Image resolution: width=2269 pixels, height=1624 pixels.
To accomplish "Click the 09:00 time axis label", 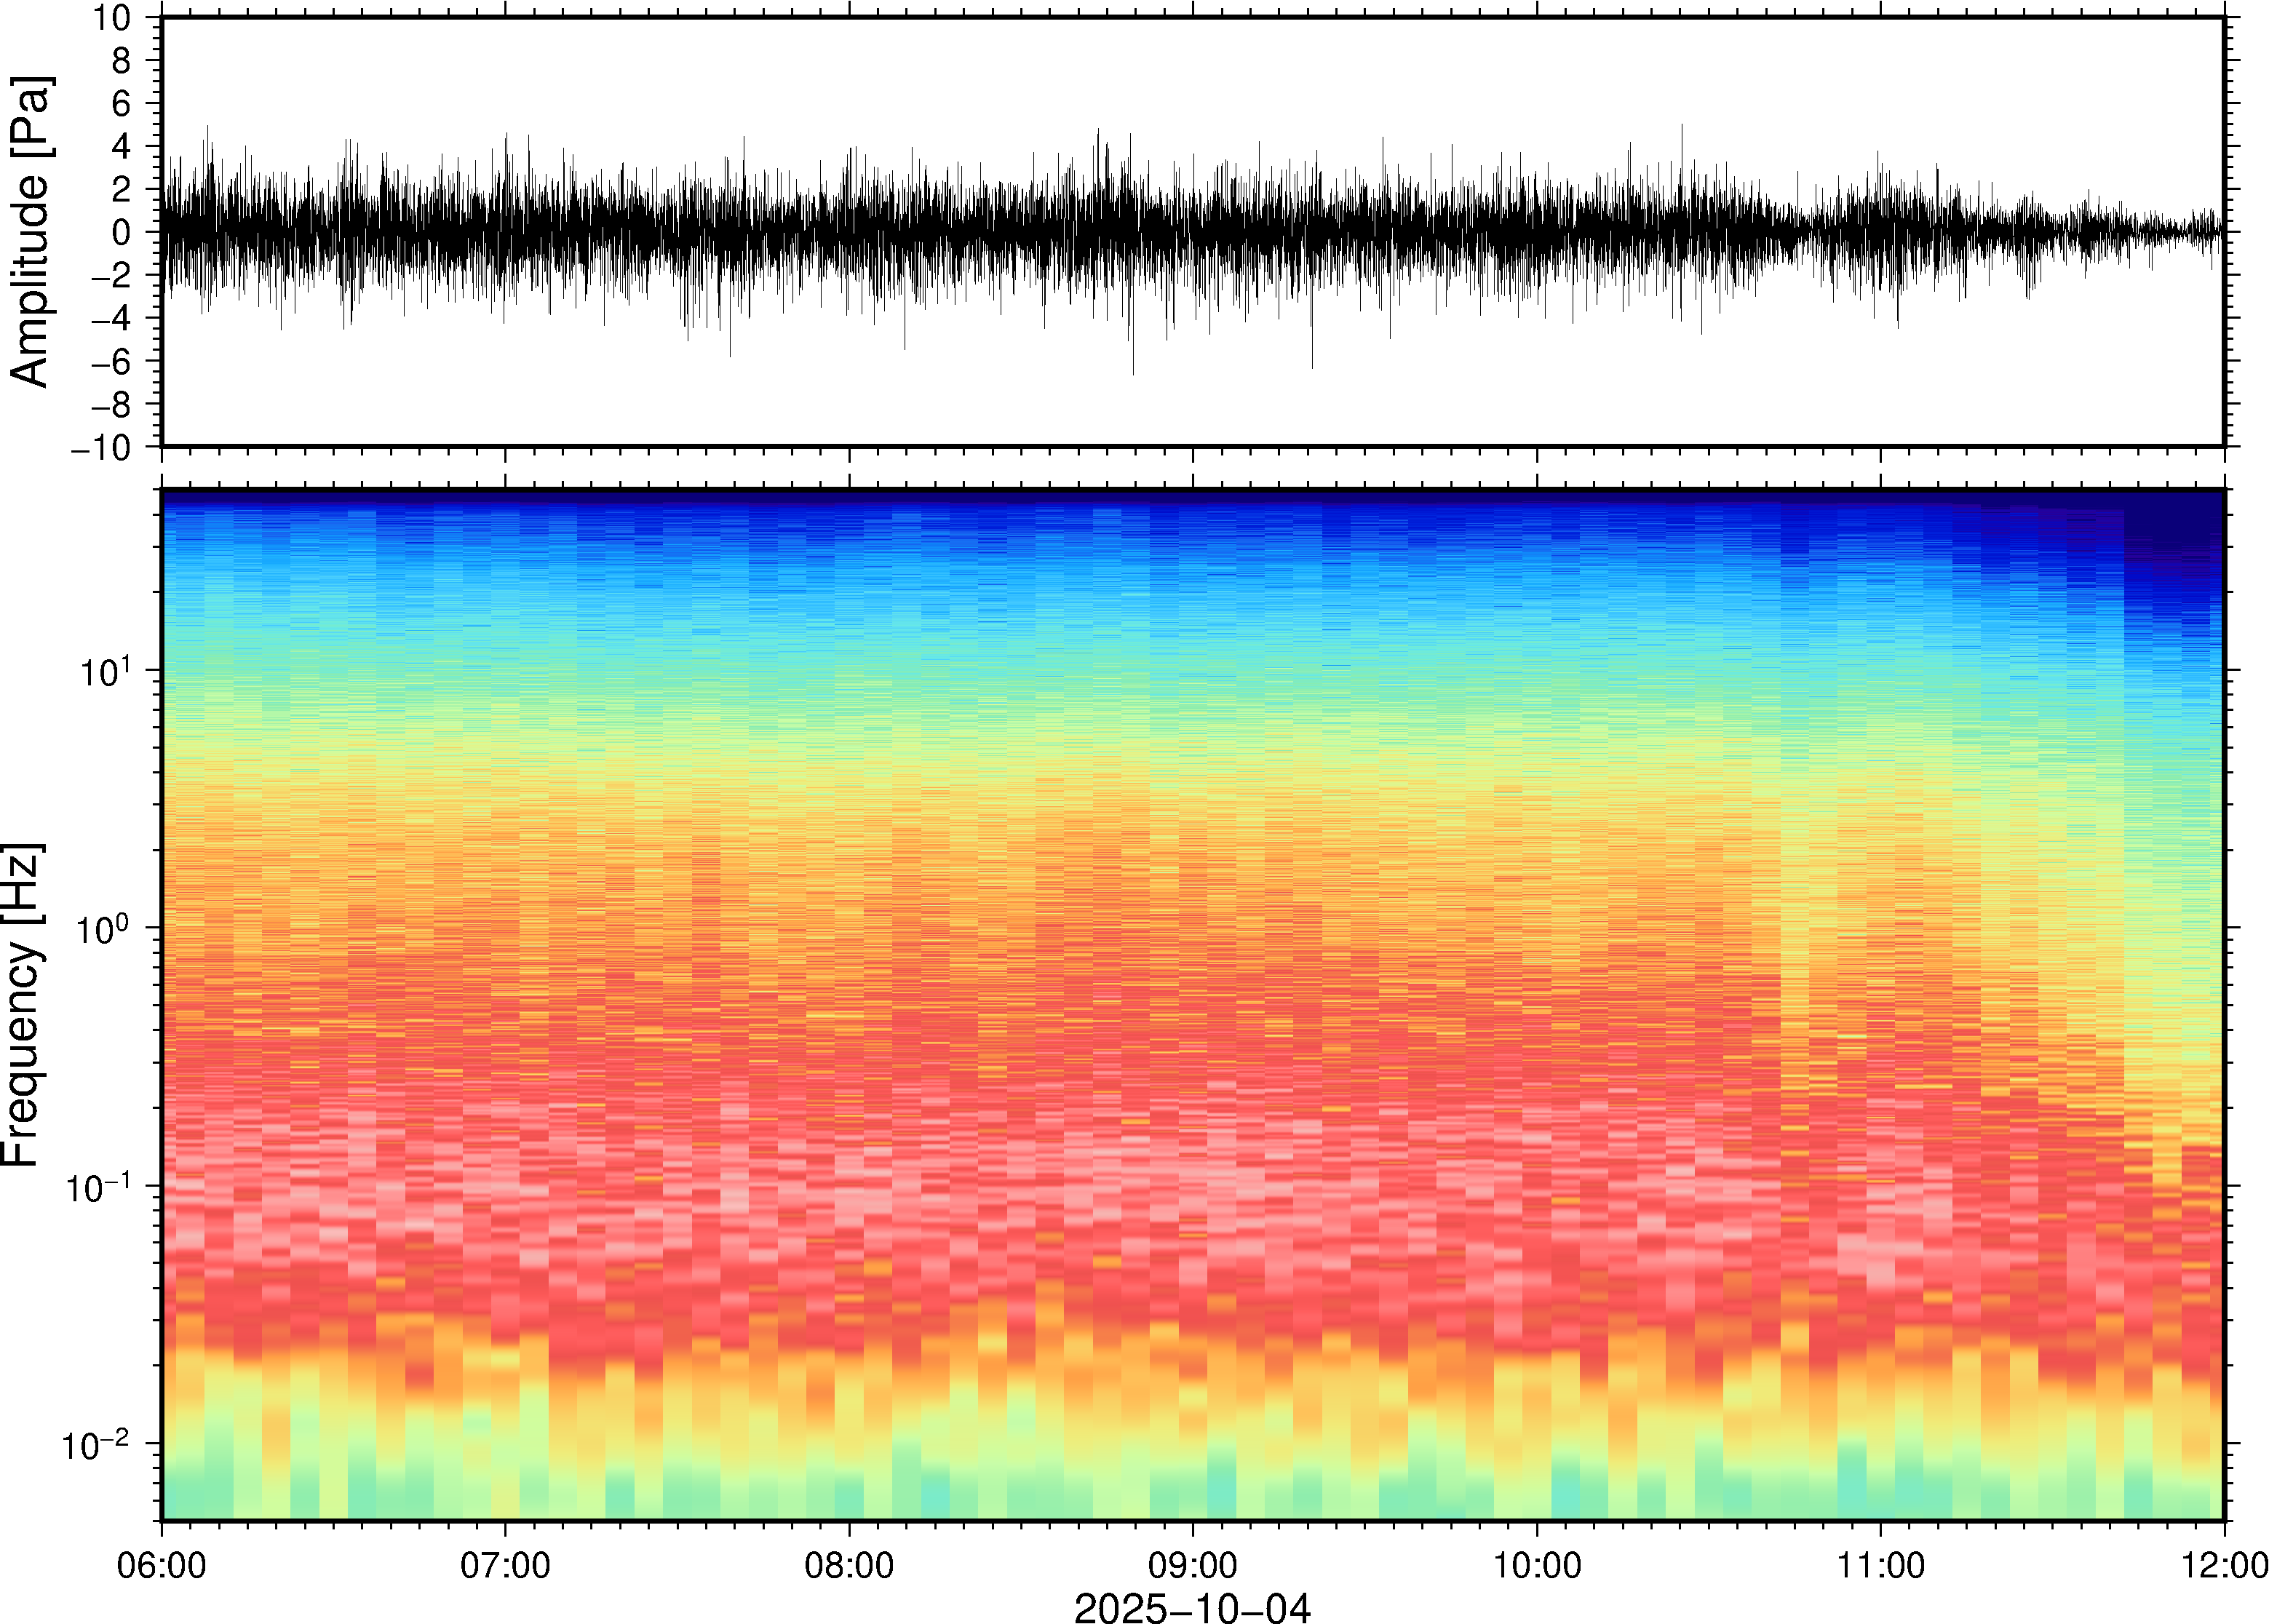I will pos(1192,1565).
